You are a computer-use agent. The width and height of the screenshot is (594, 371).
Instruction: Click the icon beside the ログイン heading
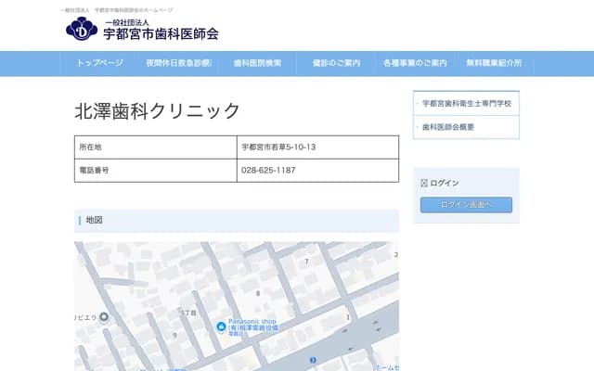click(x=424, y=184)
